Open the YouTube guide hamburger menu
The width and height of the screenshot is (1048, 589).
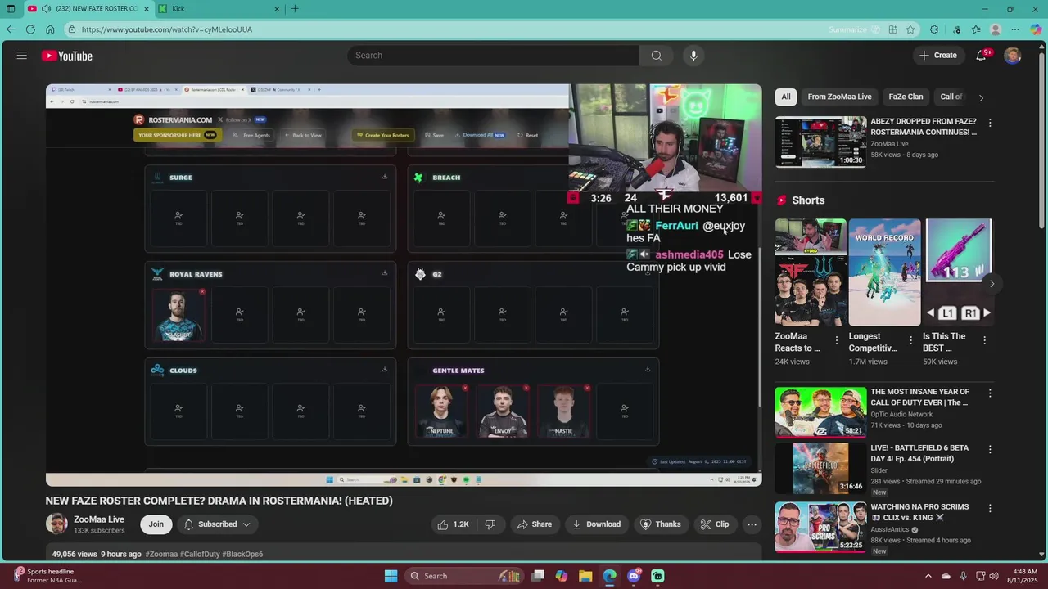(x=22, y=56)
